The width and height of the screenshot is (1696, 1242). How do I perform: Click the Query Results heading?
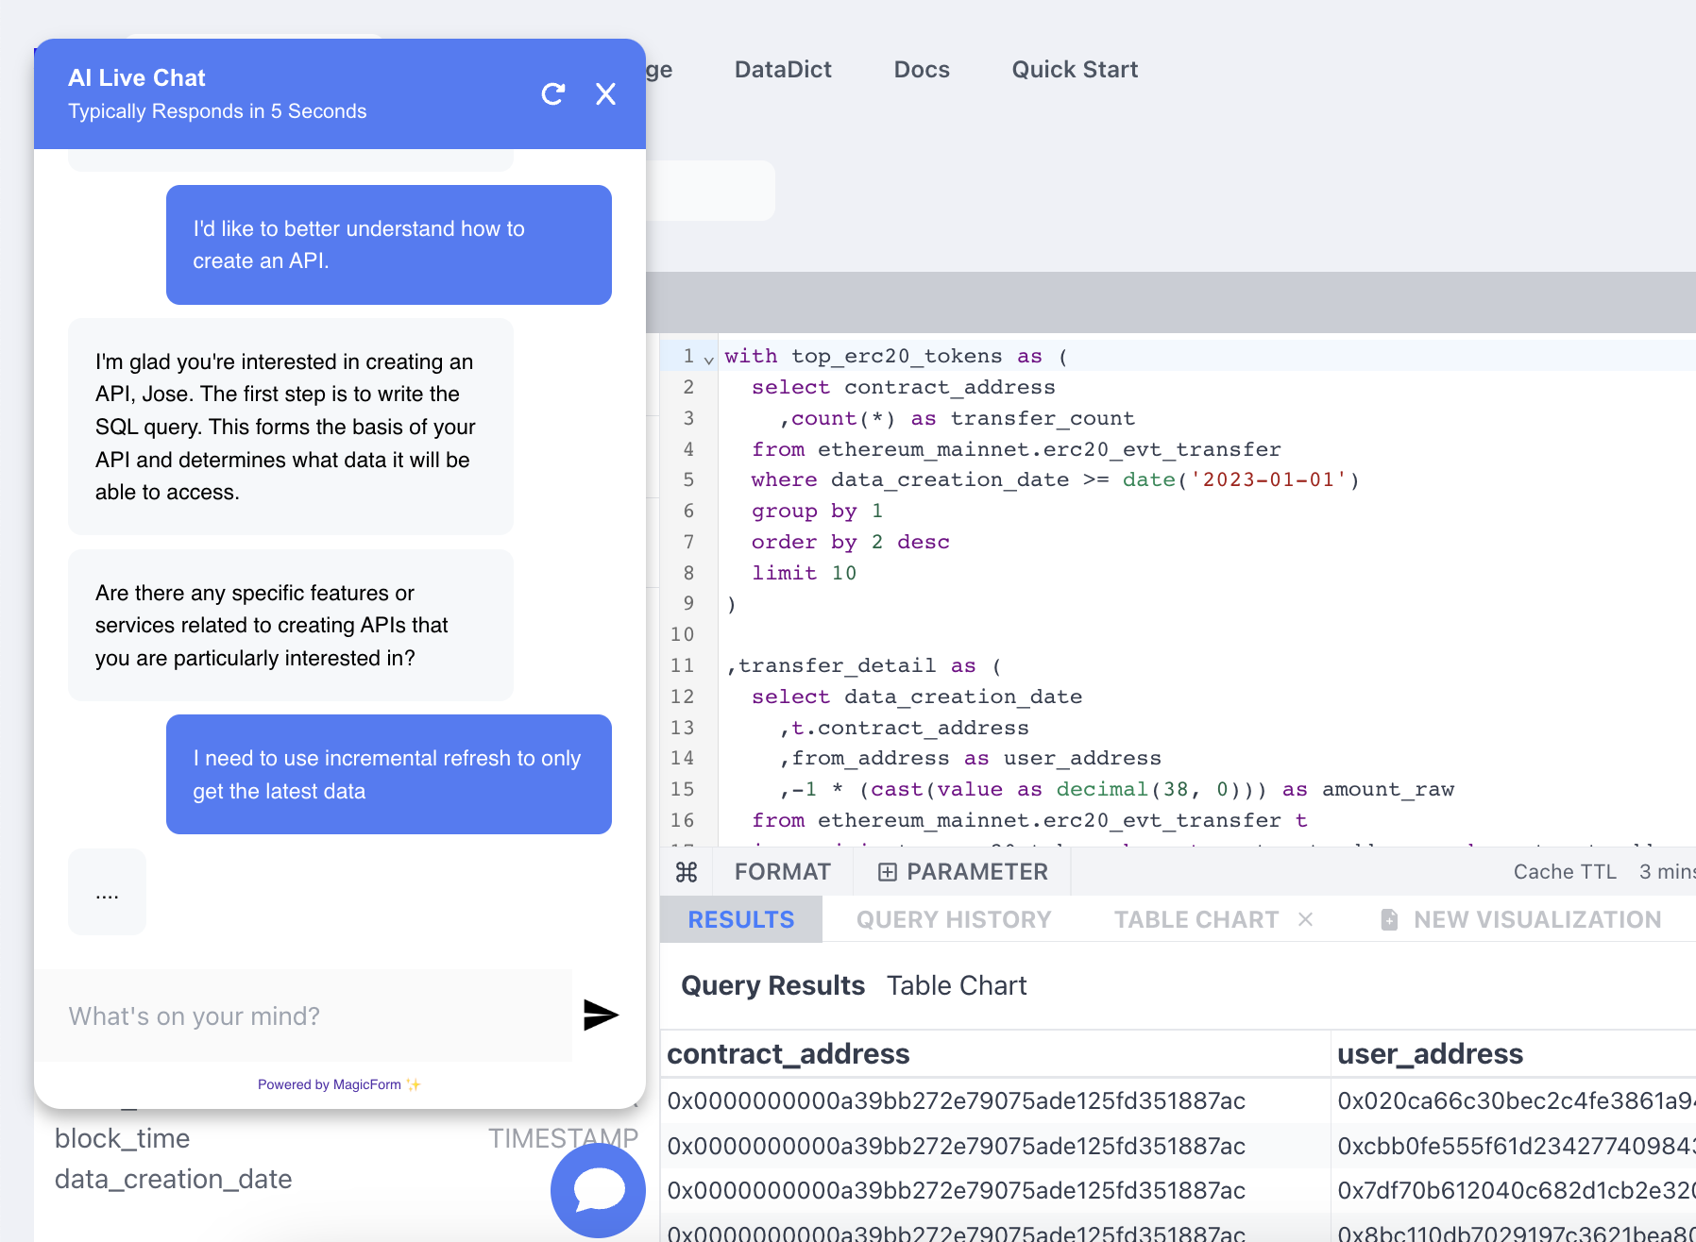[772, 985]
